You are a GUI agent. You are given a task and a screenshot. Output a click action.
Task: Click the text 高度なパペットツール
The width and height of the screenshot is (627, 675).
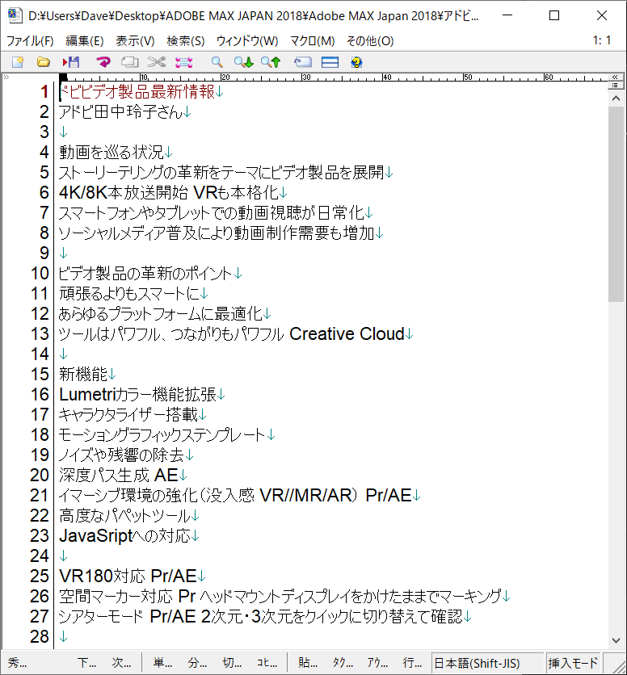tap(124, 516)
